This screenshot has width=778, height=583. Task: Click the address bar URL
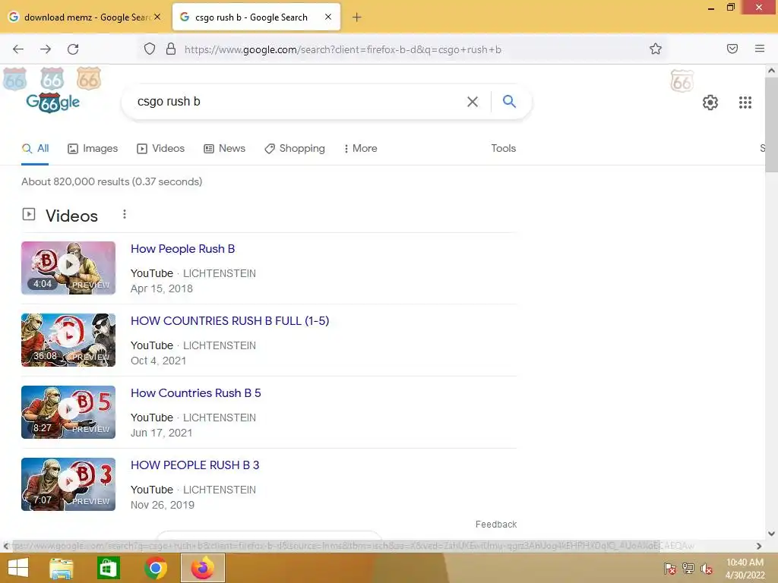[x=343, y=49]
